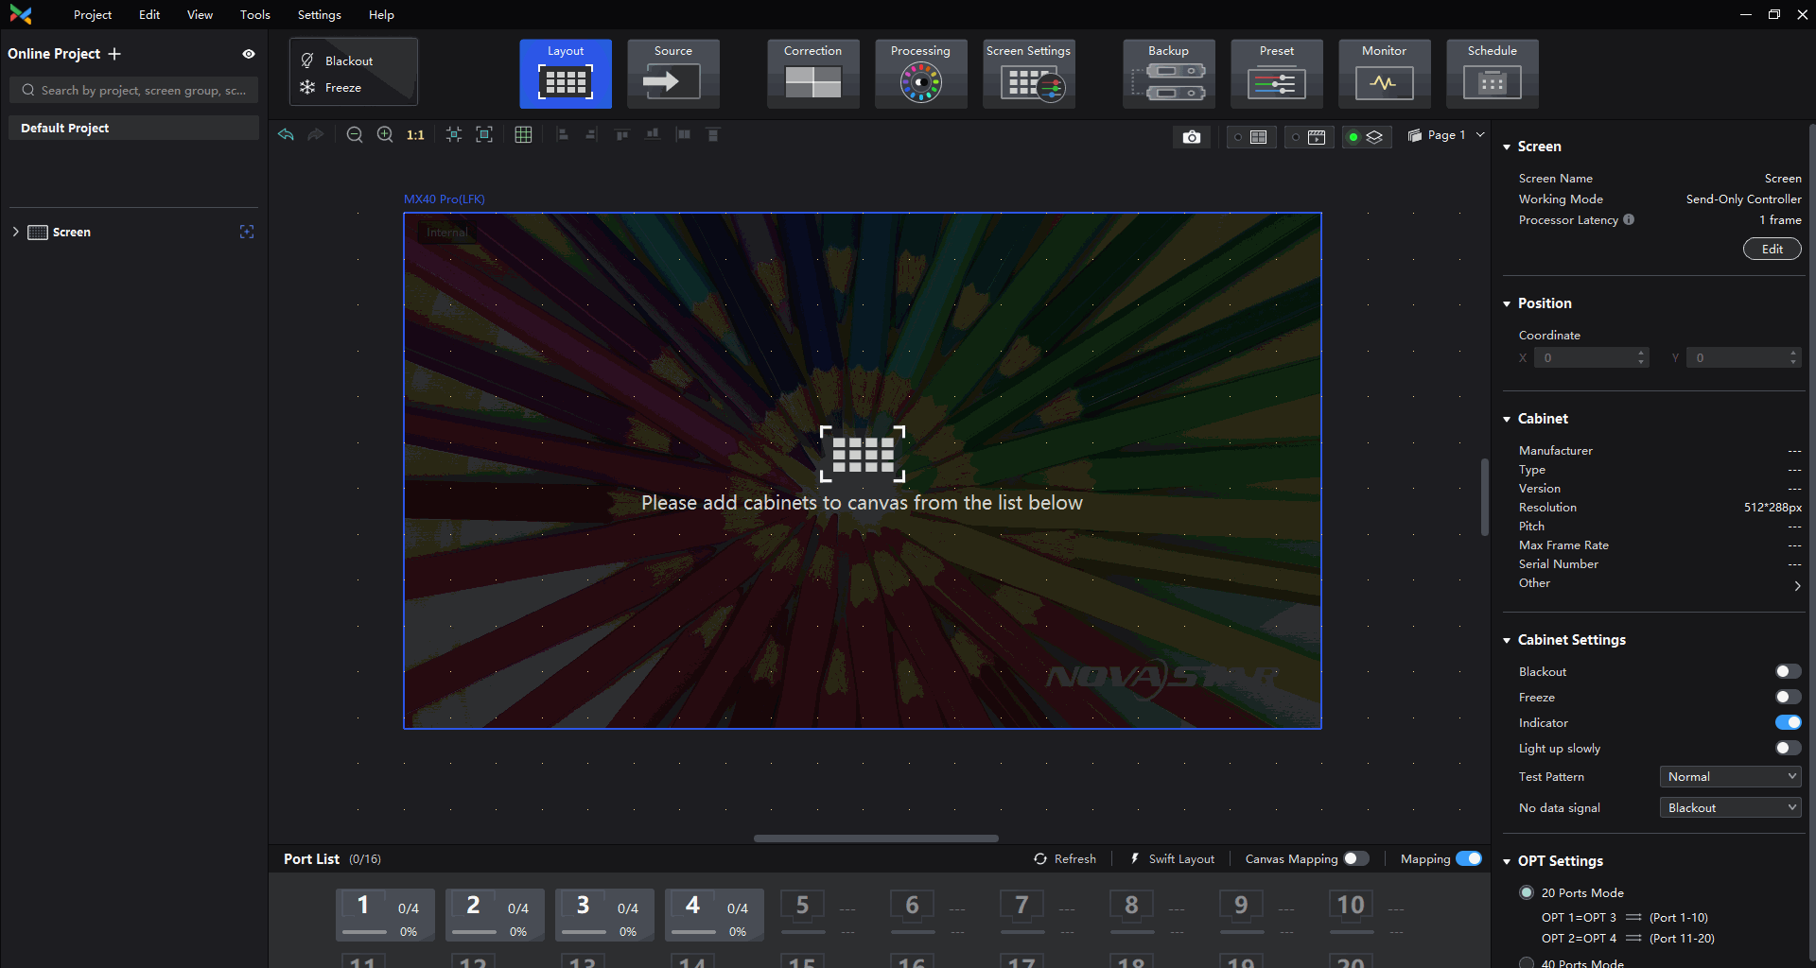Screen dimensions: 1816x968
Task: Click the align left icon
Action: tap(563, 135)
